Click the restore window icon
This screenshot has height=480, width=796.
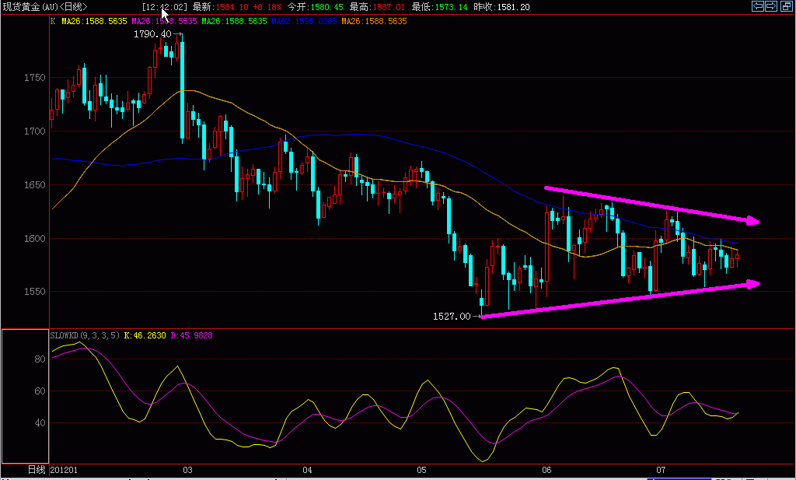786,6
